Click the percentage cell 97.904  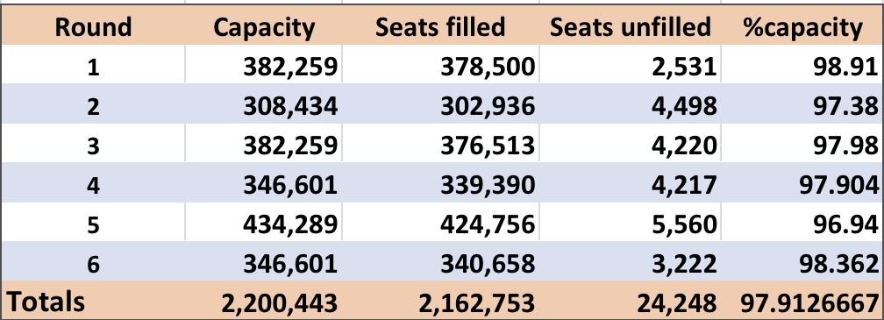coord(802,182)
